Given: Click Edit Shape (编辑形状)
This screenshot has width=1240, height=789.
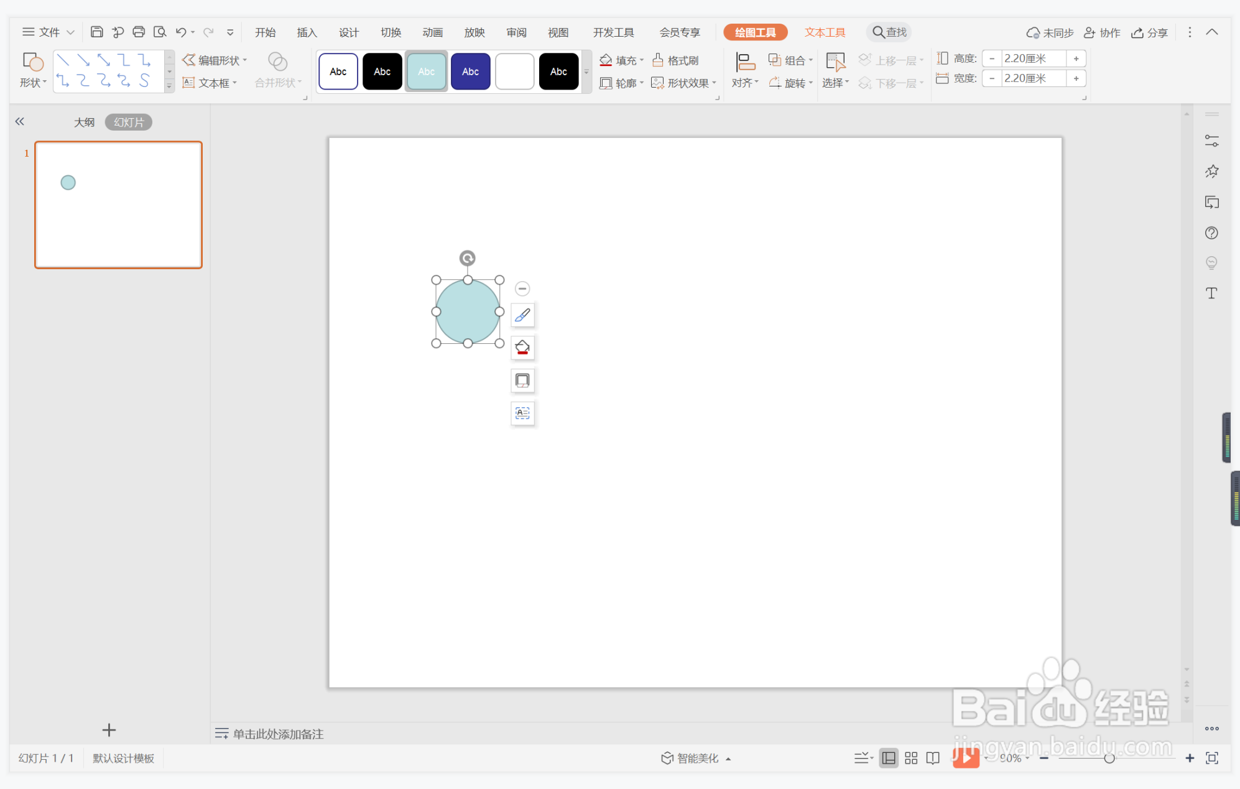Looking at the screenshot, I should click(215, 60).
